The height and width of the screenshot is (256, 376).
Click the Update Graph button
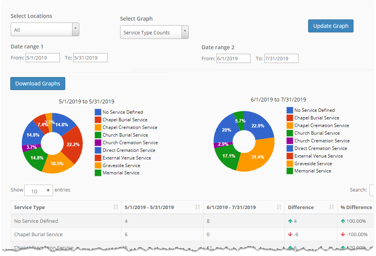coord(331,26)
